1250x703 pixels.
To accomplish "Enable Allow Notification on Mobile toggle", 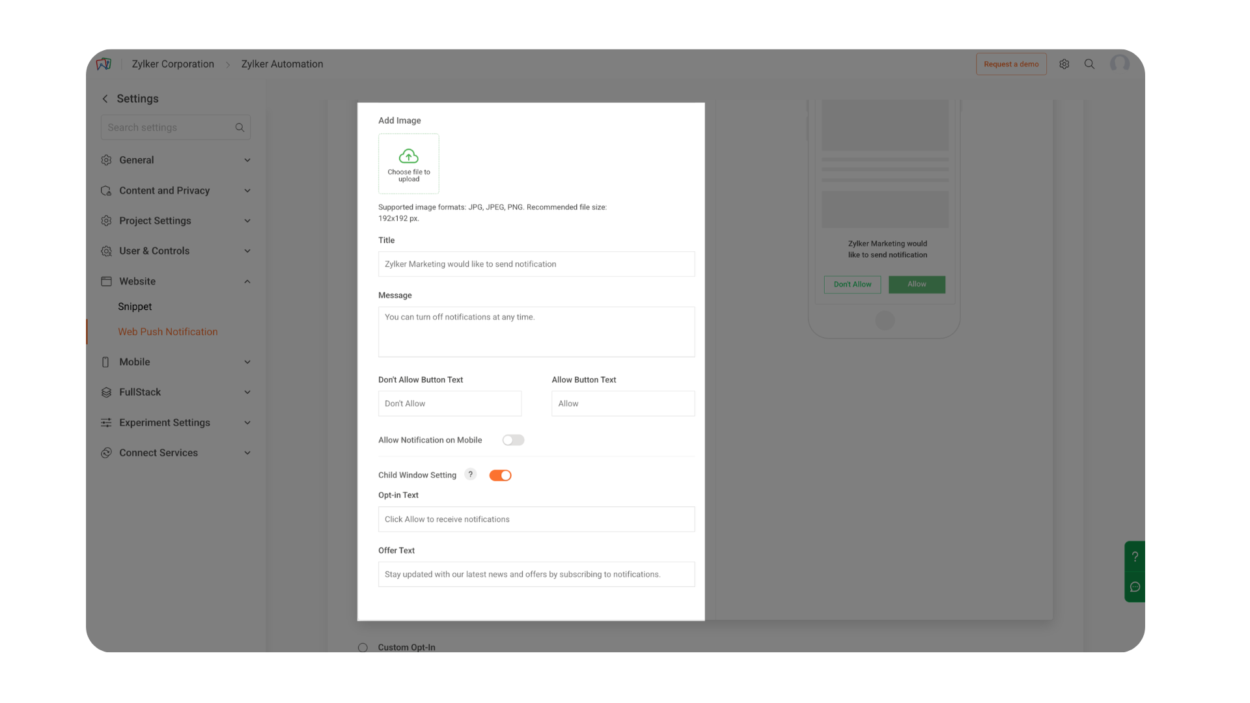I will [x=513, y=440].
